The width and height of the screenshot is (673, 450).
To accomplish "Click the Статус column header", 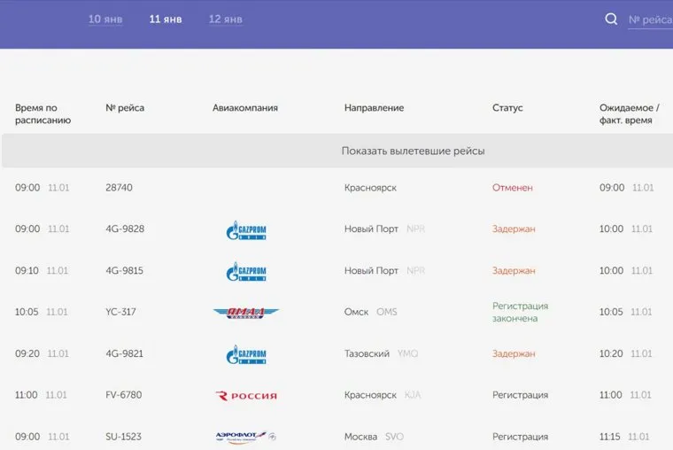I will click(x=507, y=108).
